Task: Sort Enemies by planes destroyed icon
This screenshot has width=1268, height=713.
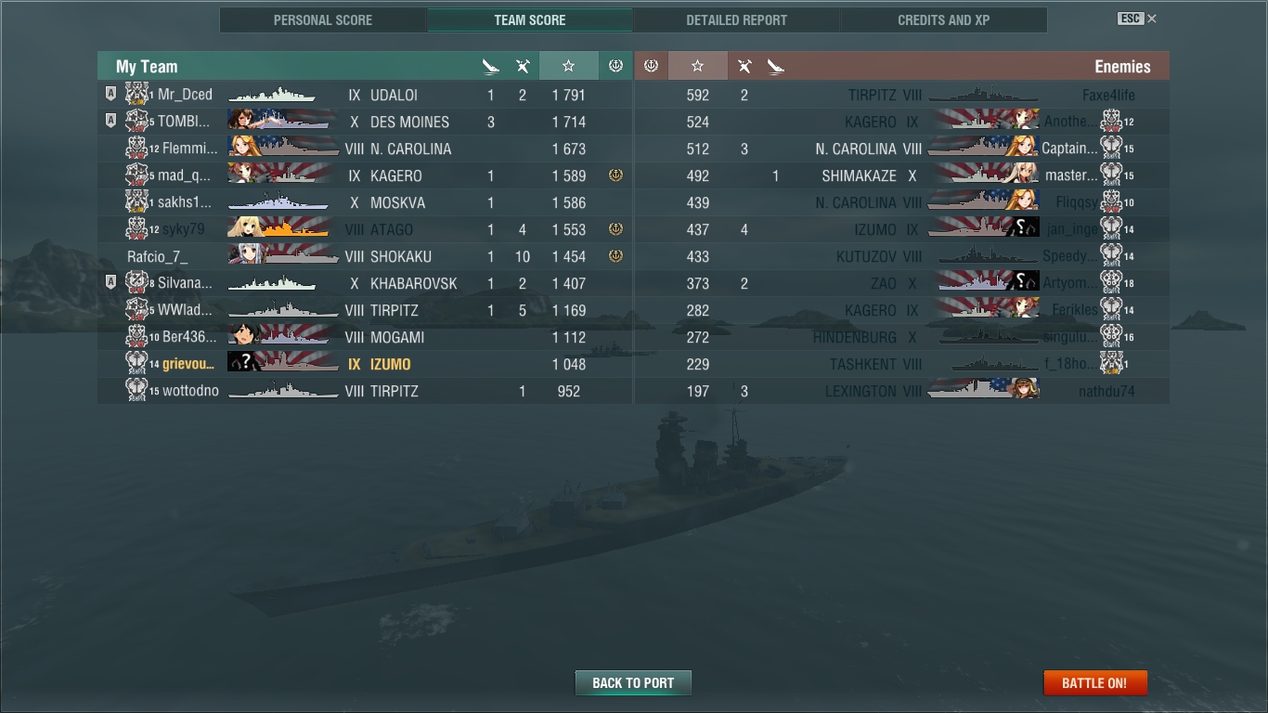Action: (x=744, y=66)
